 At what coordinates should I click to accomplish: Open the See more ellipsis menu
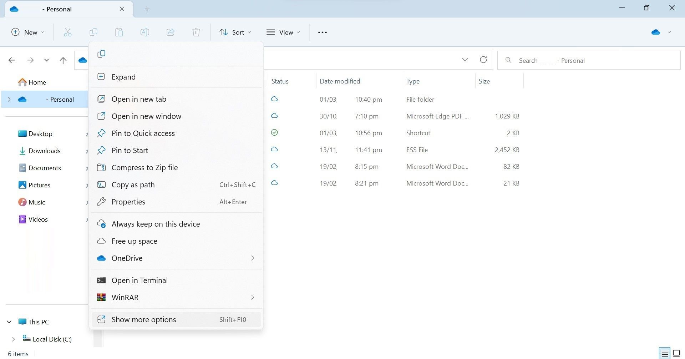pos(322,32)
